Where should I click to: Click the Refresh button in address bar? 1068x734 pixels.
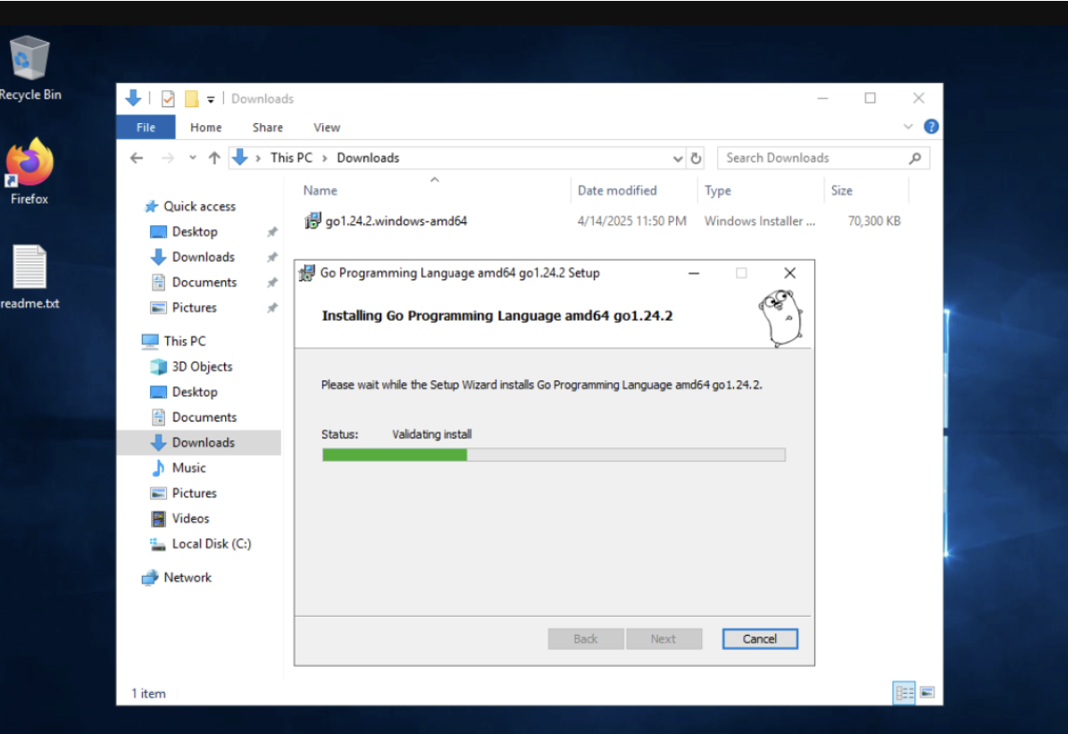(x=697, y=158)
